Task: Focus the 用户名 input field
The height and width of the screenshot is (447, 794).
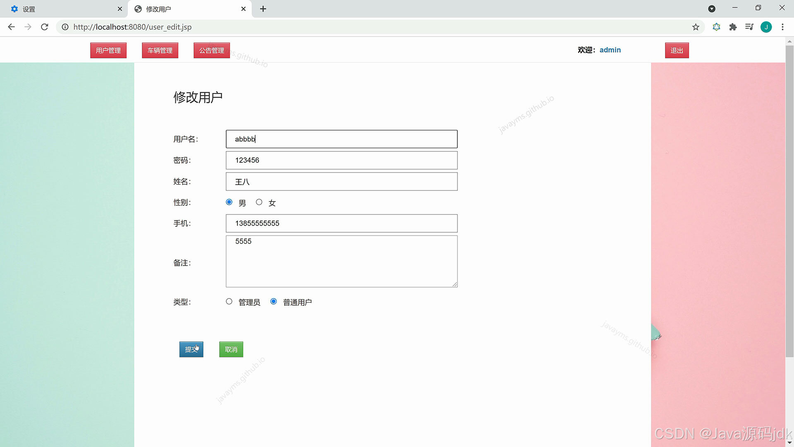Action: click(342, 139)
